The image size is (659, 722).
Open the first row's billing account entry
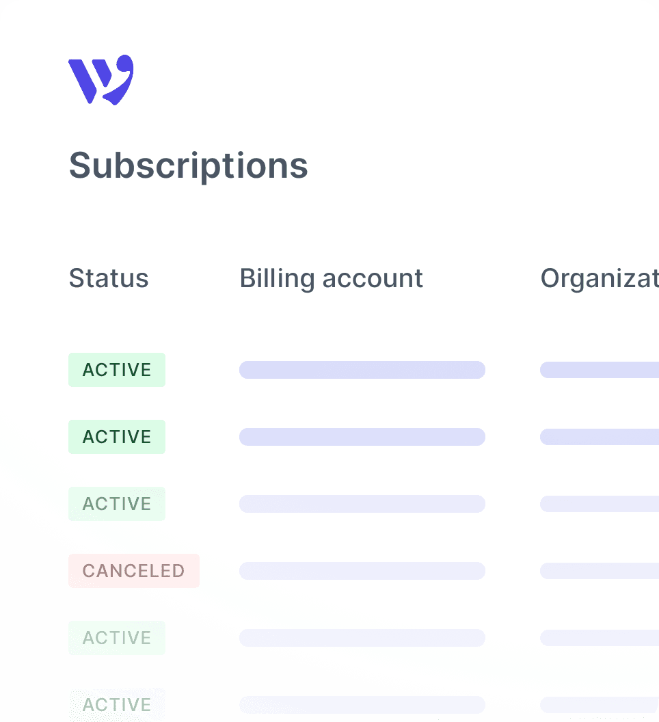pos(362,370)
